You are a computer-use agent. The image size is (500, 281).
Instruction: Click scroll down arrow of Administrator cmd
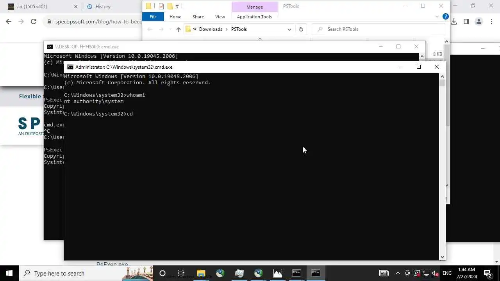tap(442, 257)
